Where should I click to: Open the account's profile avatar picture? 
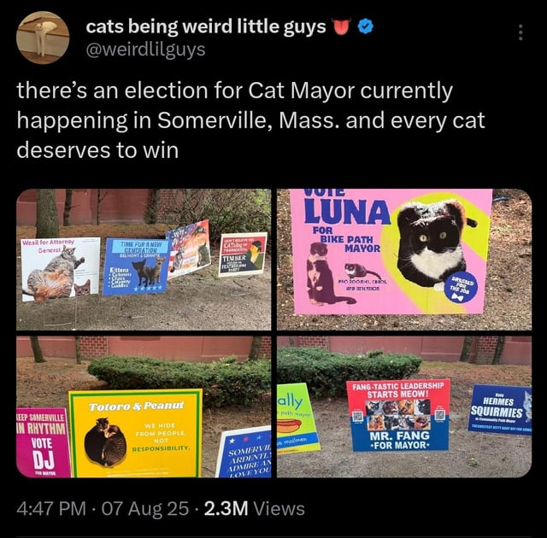43,38
